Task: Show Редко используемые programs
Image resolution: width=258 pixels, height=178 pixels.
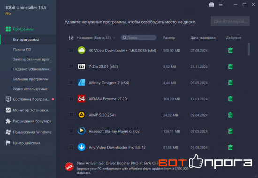Action: click(30, 89)
